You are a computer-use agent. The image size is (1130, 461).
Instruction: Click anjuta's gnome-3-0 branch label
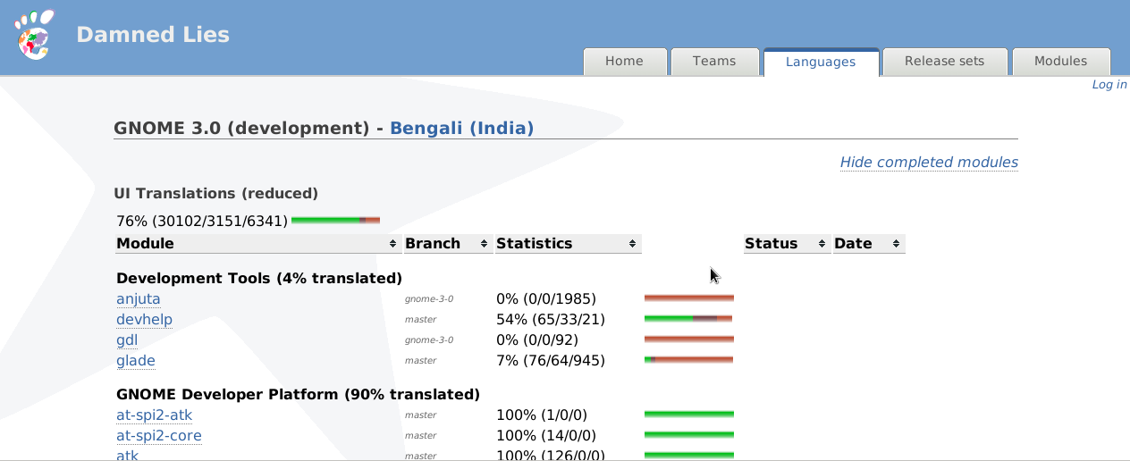(x=429, y=299)
